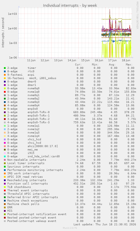The height and width of the screenshot is (231, 140).
Task: Click the Function call interrupts label
Action: pyautogui.click(x=28, y=184)
